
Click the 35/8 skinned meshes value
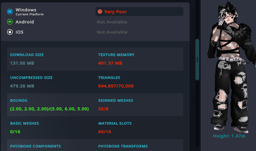coord(103,109)
